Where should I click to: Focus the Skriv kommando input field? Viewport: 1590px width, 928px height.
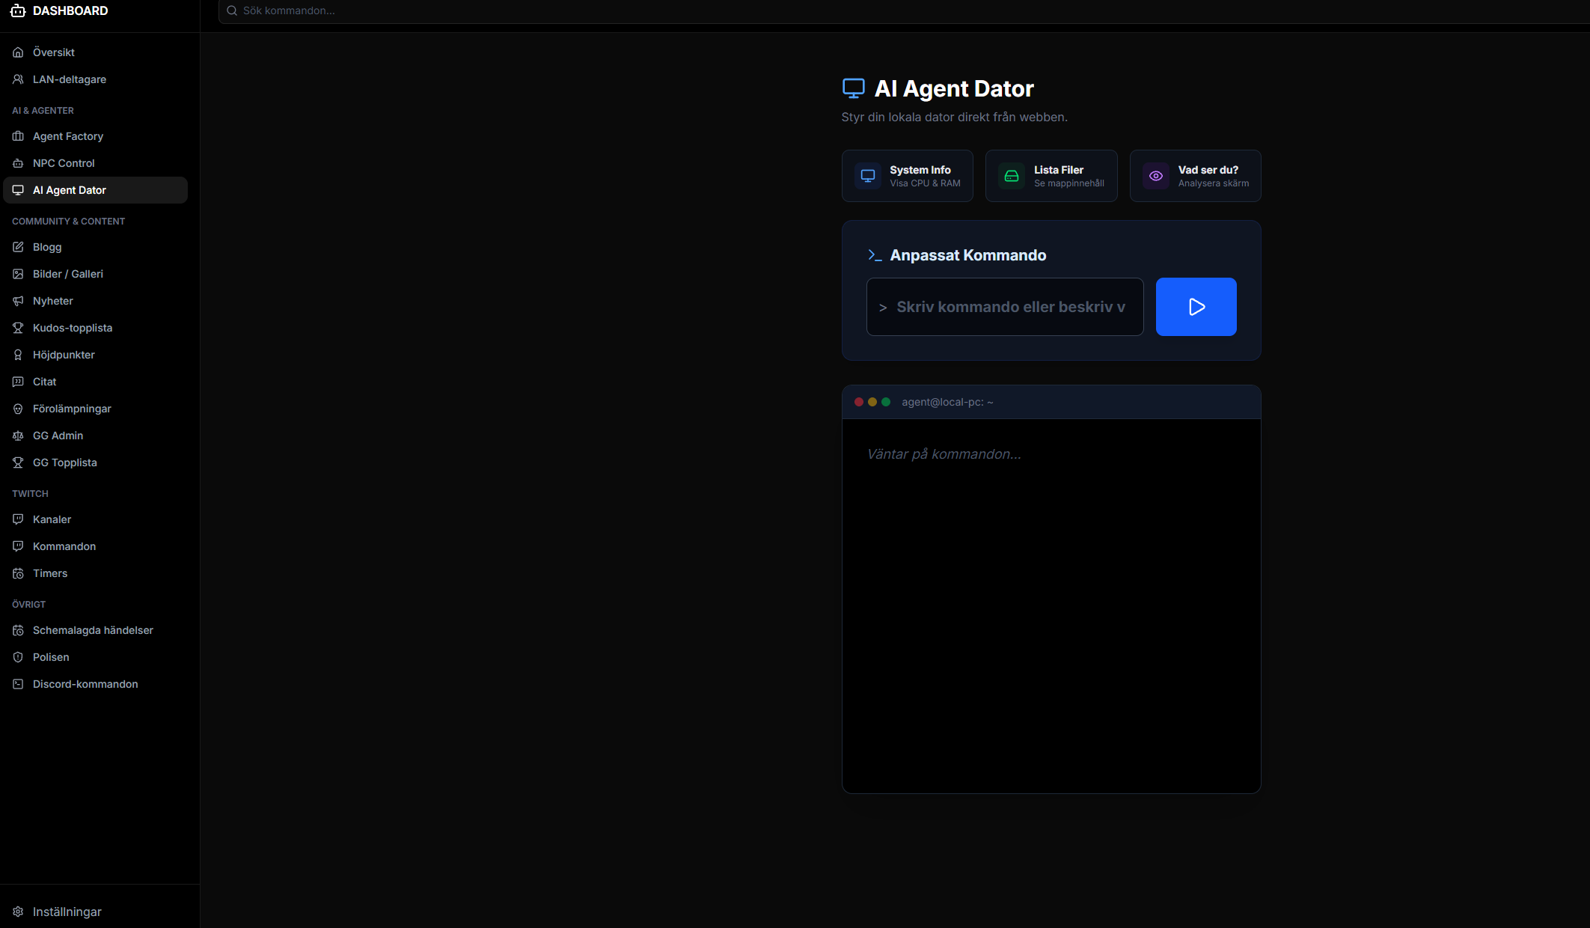(x=1005, y=307)
